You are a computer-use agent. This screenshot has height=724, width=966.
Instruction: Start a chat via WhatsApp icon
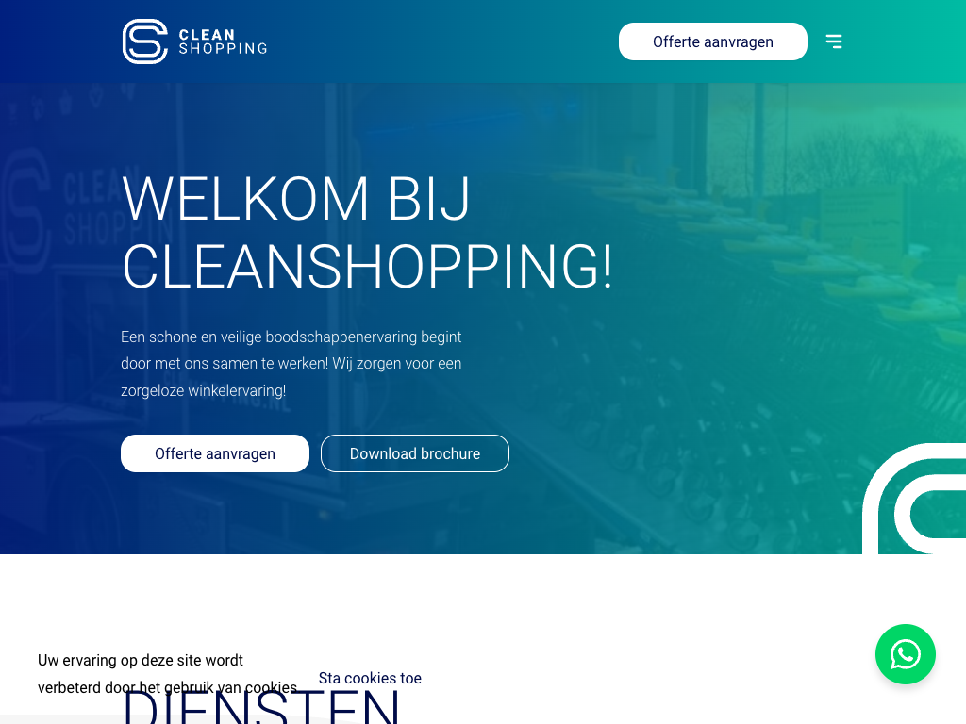point(905,654)
